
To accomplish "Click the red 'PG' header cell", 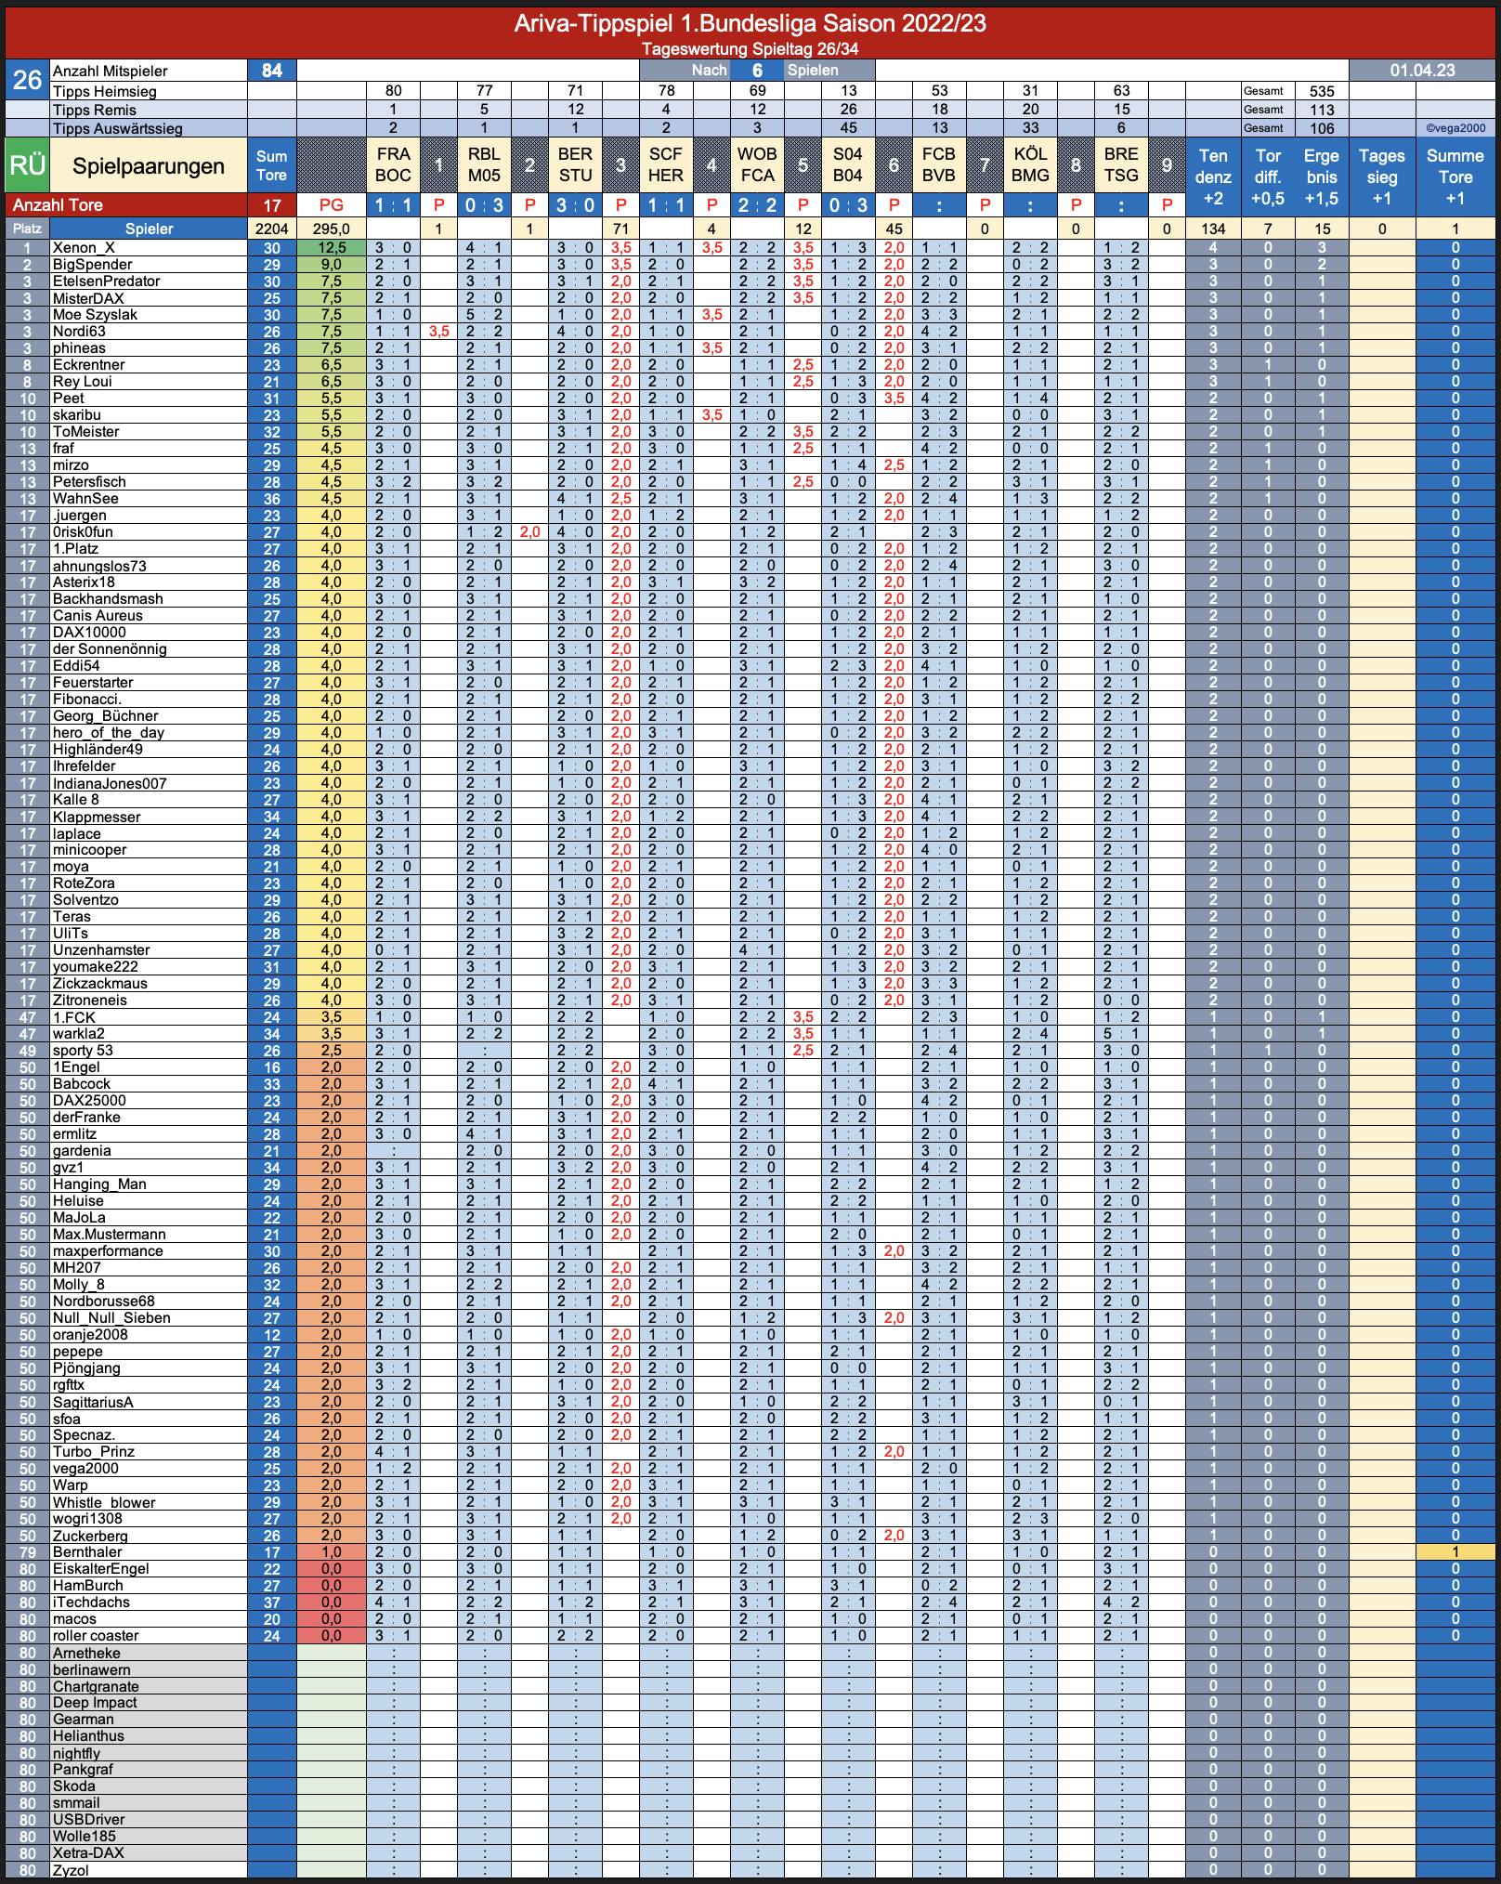I will pyautogui.click(x=331, y=205).
